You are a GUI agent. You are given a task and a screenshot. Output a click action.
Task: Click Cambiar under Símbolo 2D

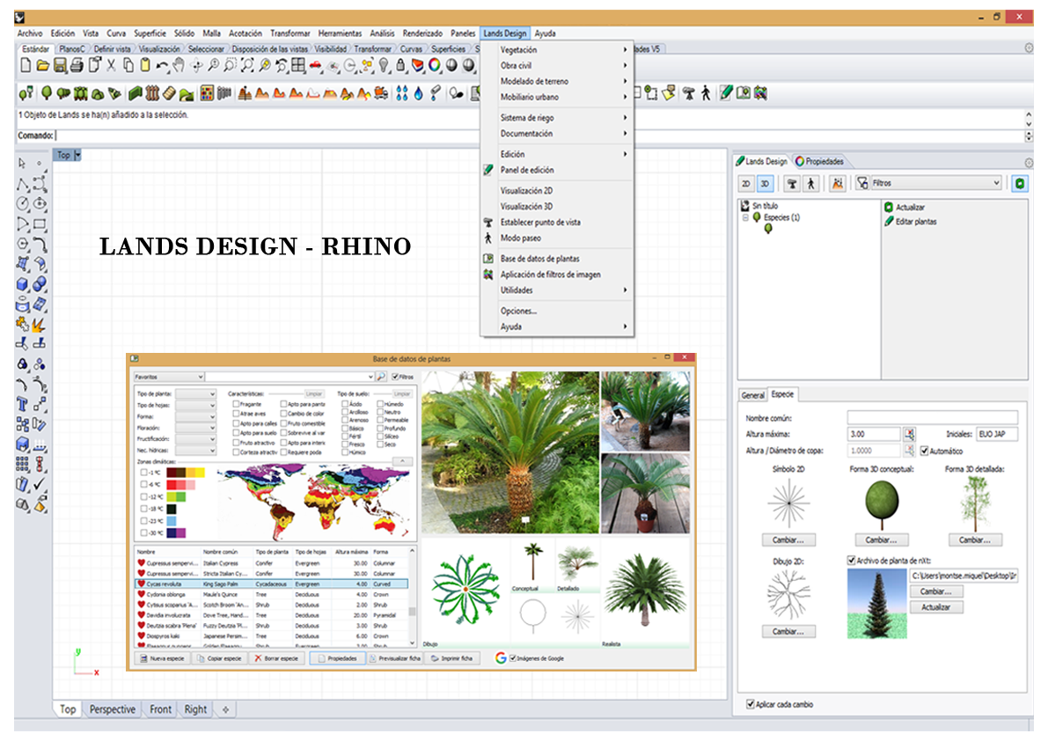click(788, 539)
